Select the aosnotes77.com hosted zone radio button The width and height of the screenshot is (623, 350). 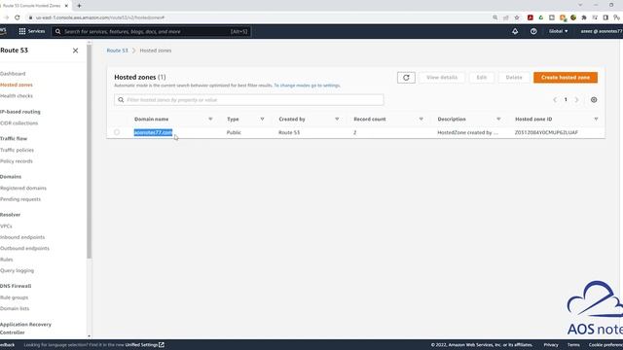point(117,132)
